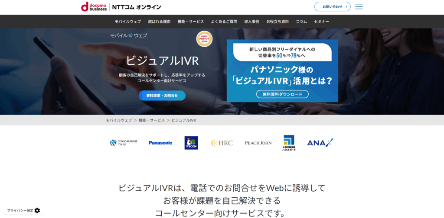Click the PEACH JOHN logo
444x218 pixels.
click(258, 143)
